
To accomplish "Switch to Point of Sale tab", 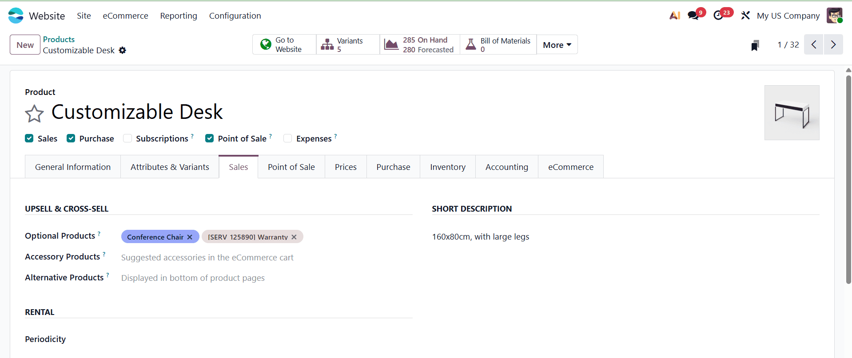I will 291,167.
